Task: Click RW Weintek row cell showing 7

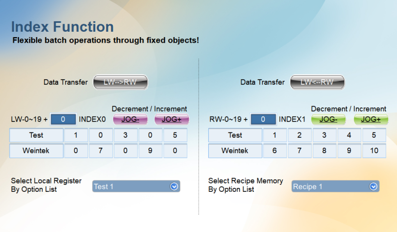Action: [299, 151]
